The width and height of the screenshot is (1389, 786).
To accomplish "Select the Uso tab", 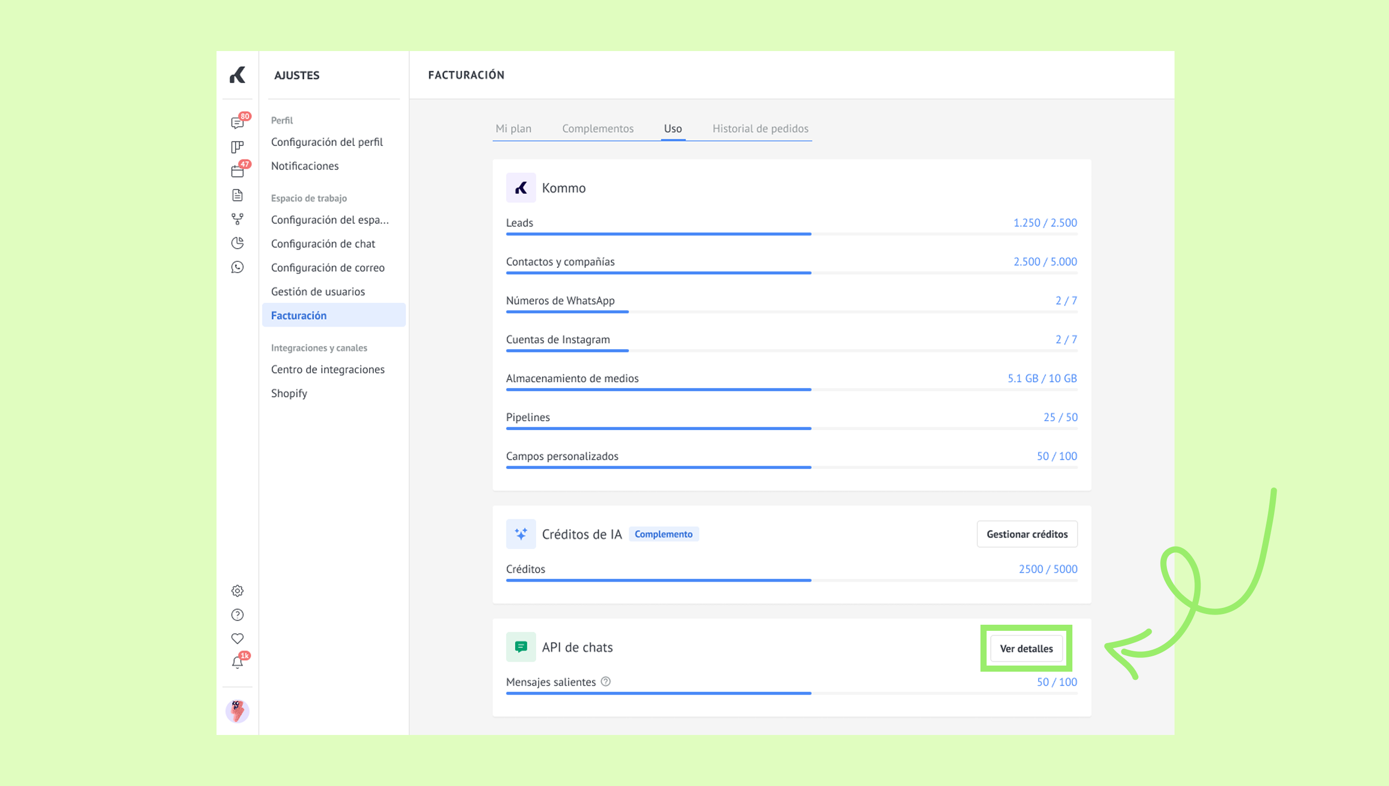I will click(673, 129).
